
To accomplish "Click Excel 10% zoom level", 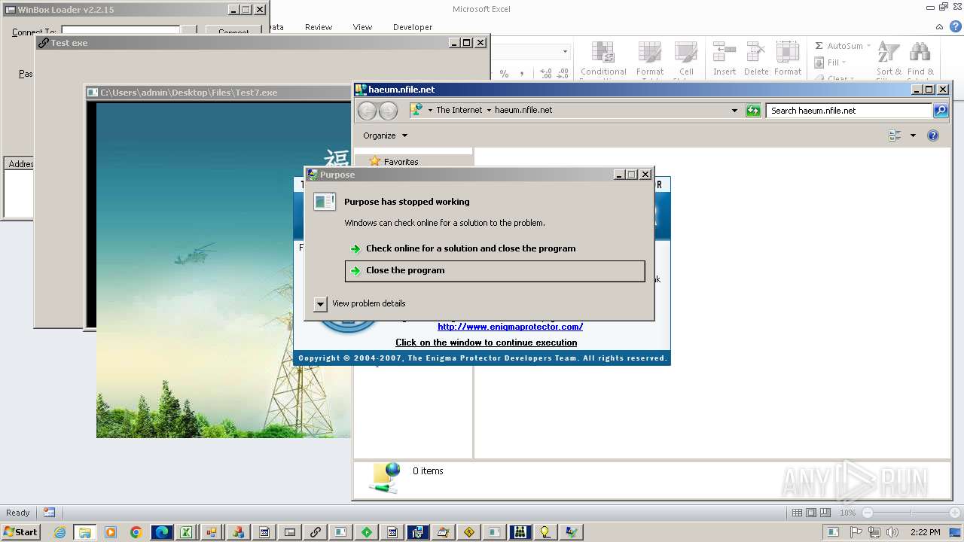I will tap(847, 513).
